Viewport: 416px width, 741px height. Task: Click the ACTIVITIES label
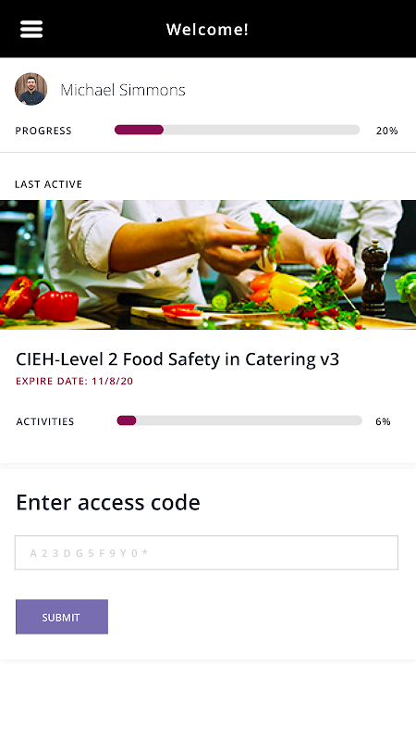point(45,421)
